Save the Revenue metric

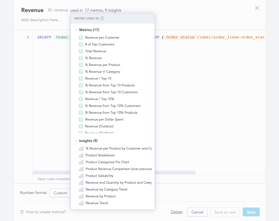pos(251,212)
